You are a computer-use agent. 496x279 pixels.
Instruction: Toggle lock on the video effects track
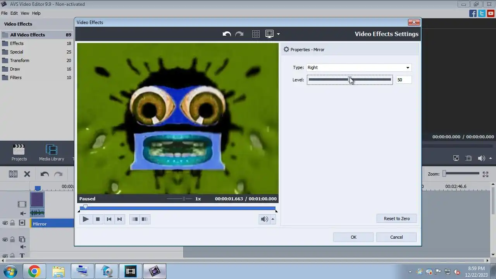pyautogui.click(x=12, y=223)
